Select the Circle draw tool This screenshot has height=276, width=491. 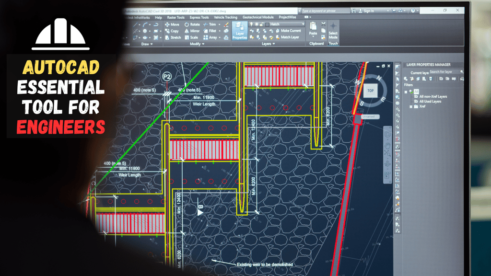click(145, 31)
